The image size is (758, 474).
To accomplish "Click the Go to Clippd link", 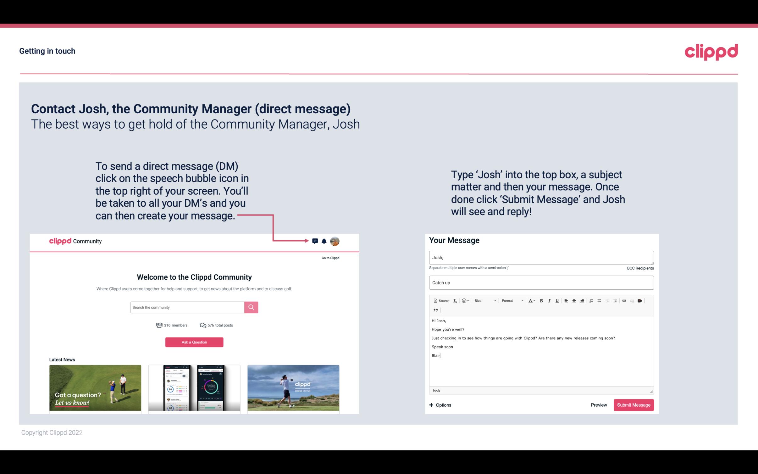I will 329,258.
